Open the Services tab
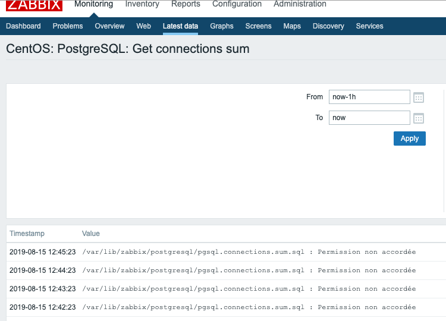 point(369,26)
